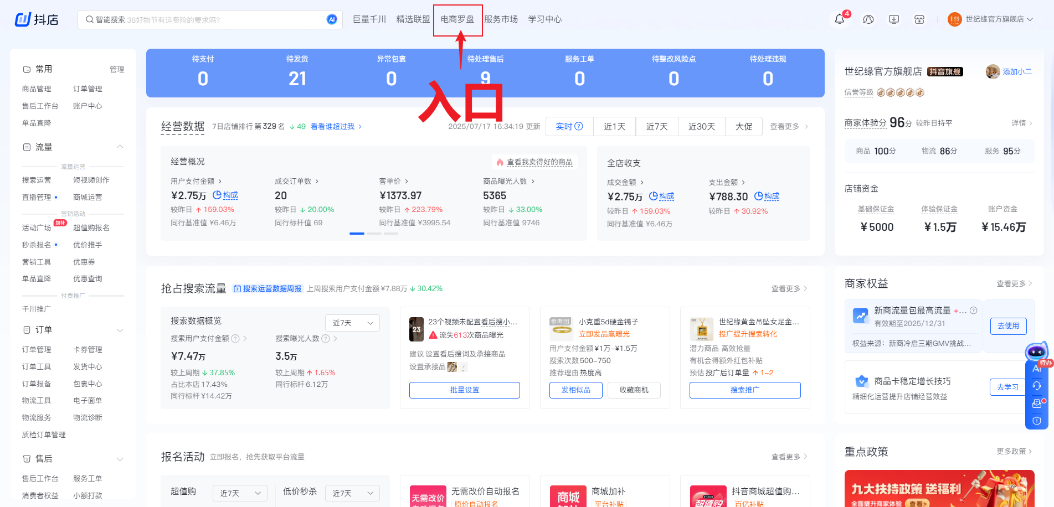This screenshot has width=1054, height=507.
Task: Click the Doudian logo
Action: coord(37,19)
